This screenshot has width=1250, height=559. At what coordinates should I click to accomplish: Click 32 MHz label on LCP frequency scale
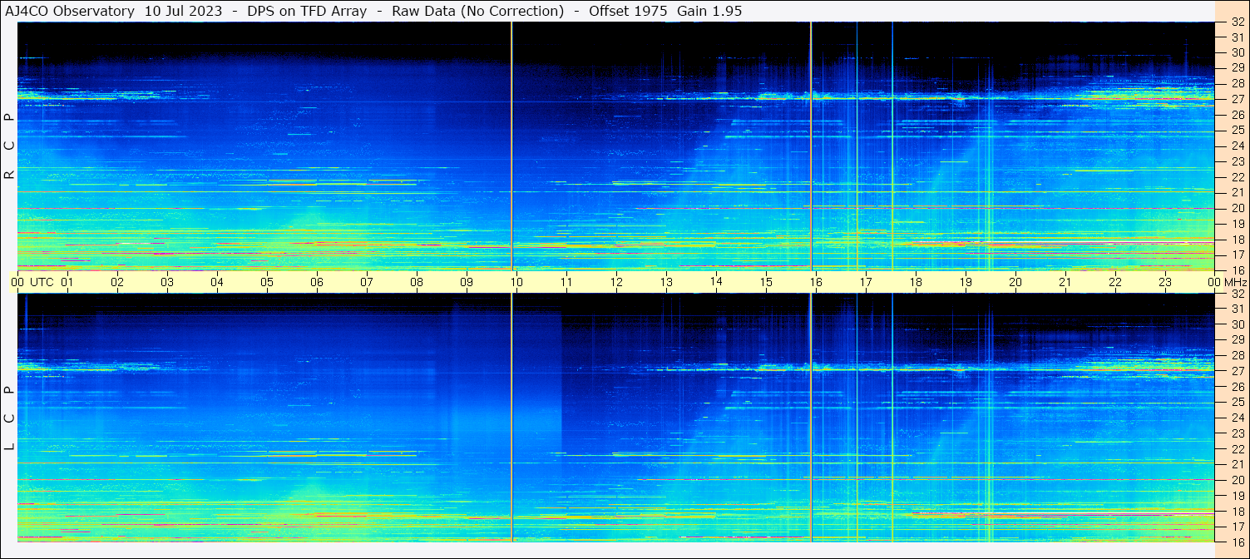pos(1237,294)
